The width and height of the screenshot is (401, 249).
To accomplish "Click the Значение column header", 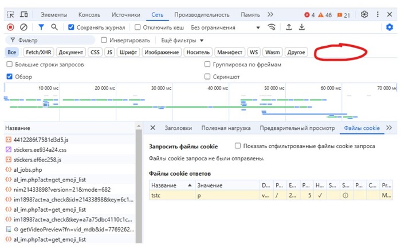I will click(227, 185).
